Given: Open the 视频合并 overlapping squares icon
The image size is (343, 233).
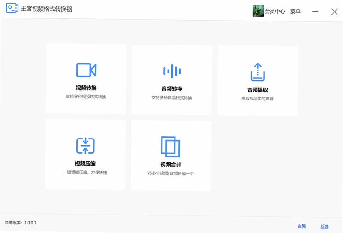Looking at the screenshot, I should 170,147.
